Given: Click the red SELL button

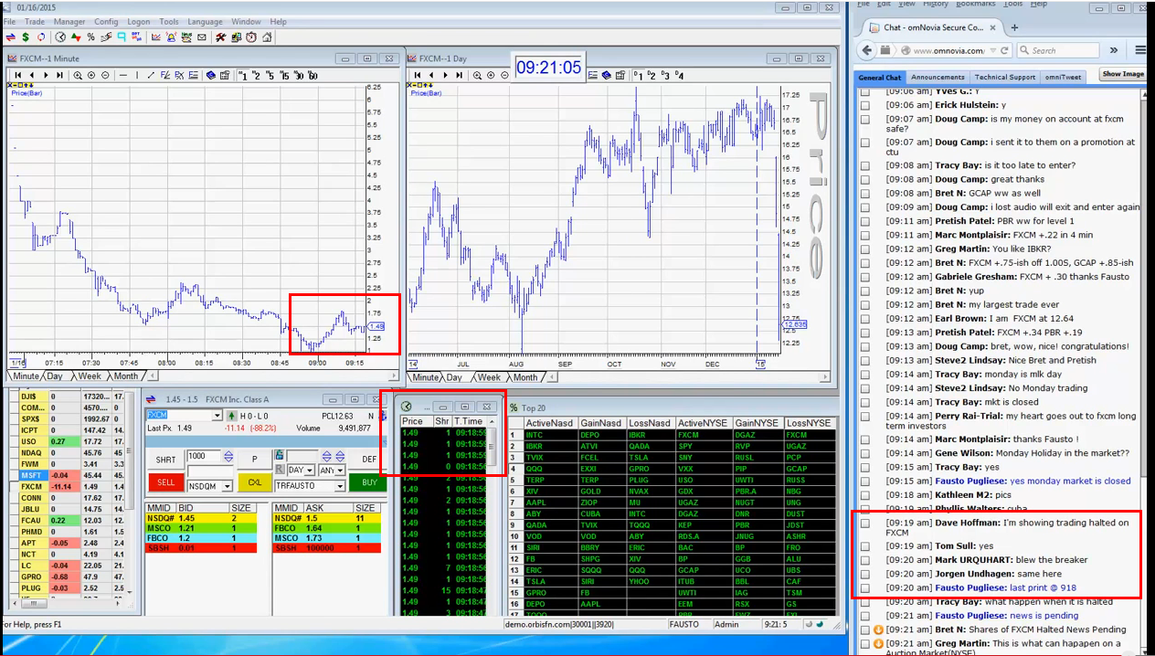Looking at the screenshot, I should point(165,481).
